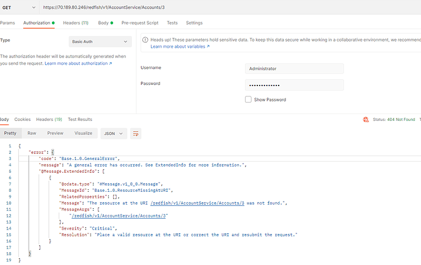Viewport: 421px width, 265px height.
Task: Switch to the Params tab
Action: point(7,23)
